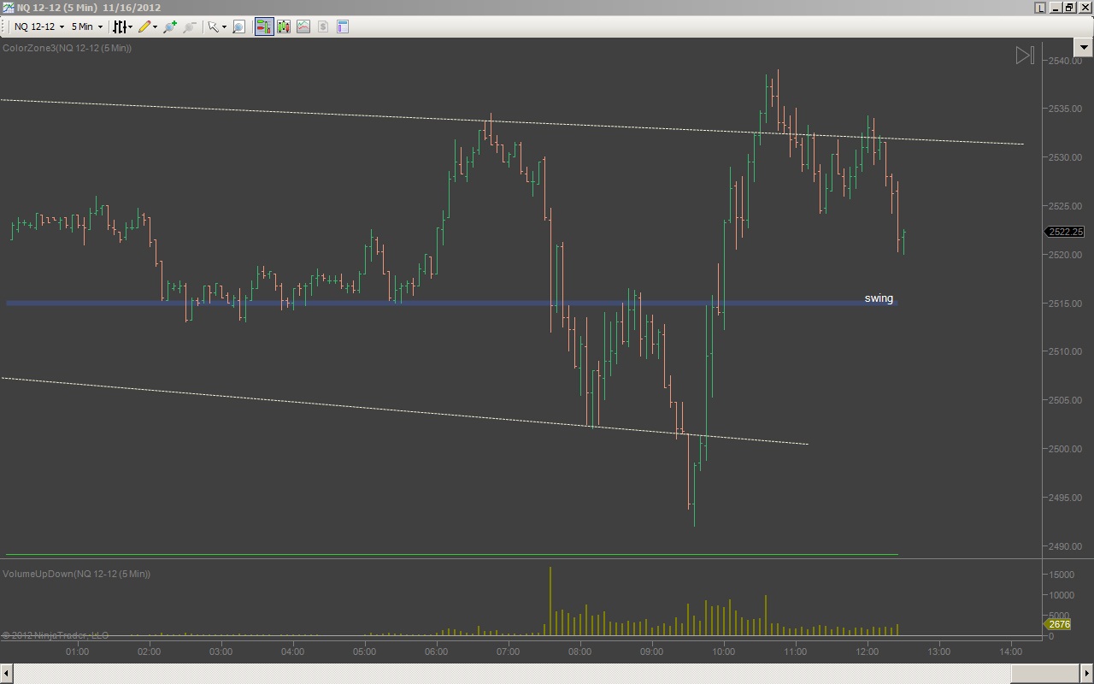Click the magnifier-on-page toolbar icon
Image resolution: width=1094 pixels, height=684 pixels.
point(238,27)
